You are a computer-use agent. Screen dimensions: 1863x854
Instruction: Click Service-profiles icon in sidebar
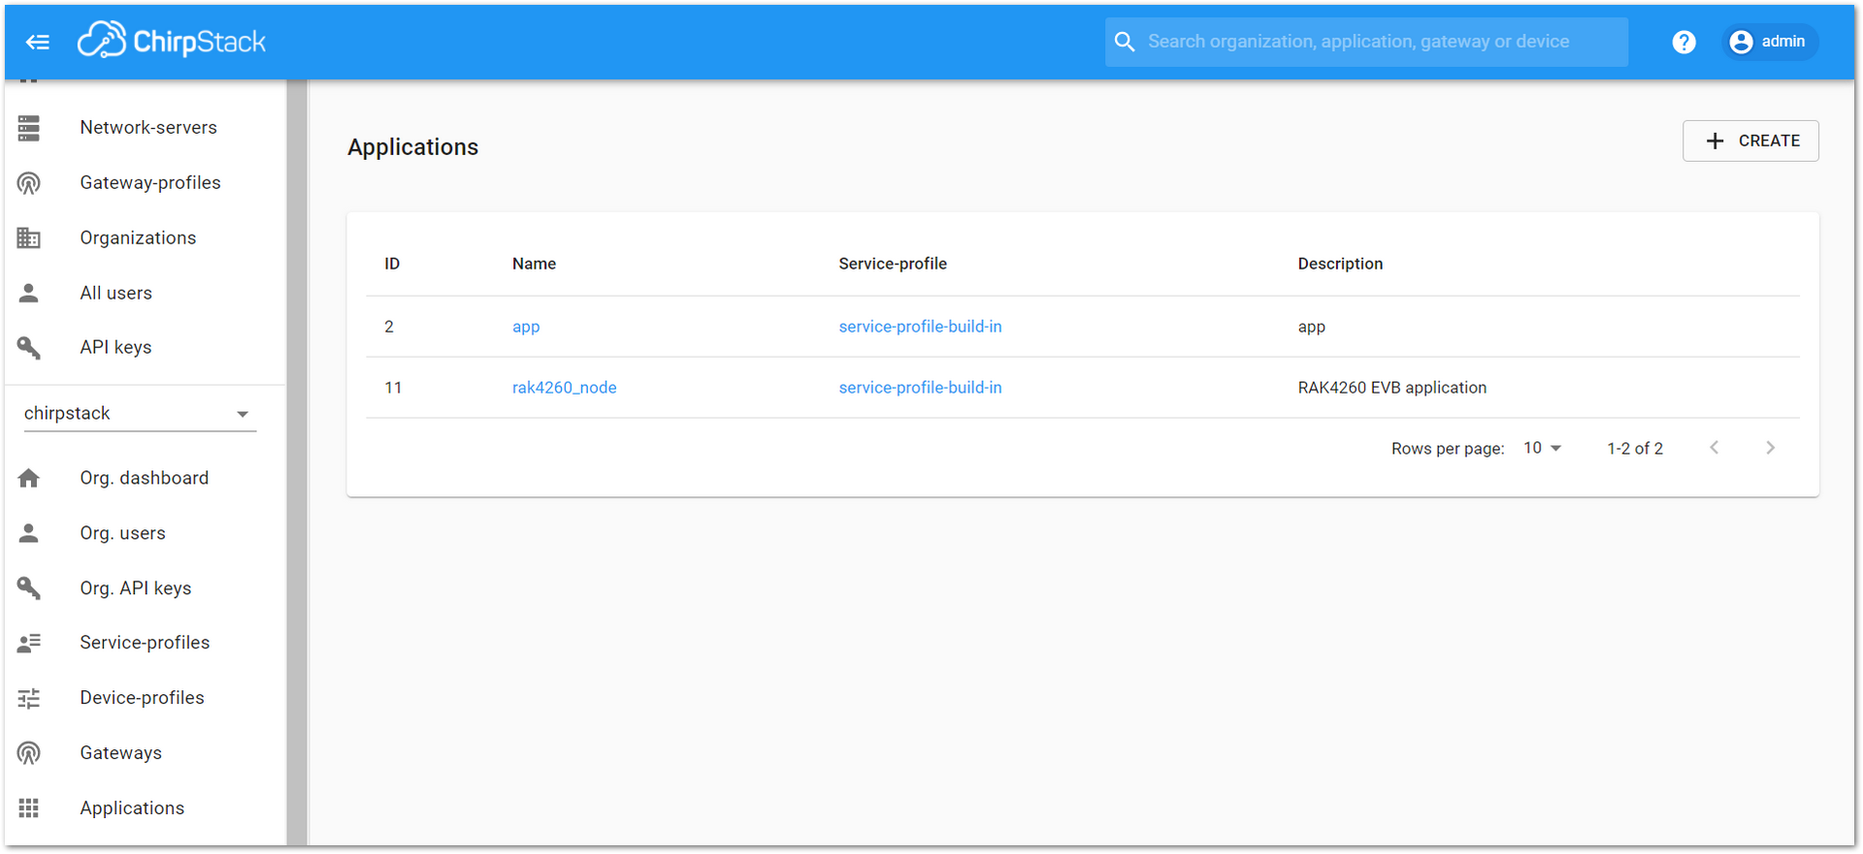coord(29,643)
